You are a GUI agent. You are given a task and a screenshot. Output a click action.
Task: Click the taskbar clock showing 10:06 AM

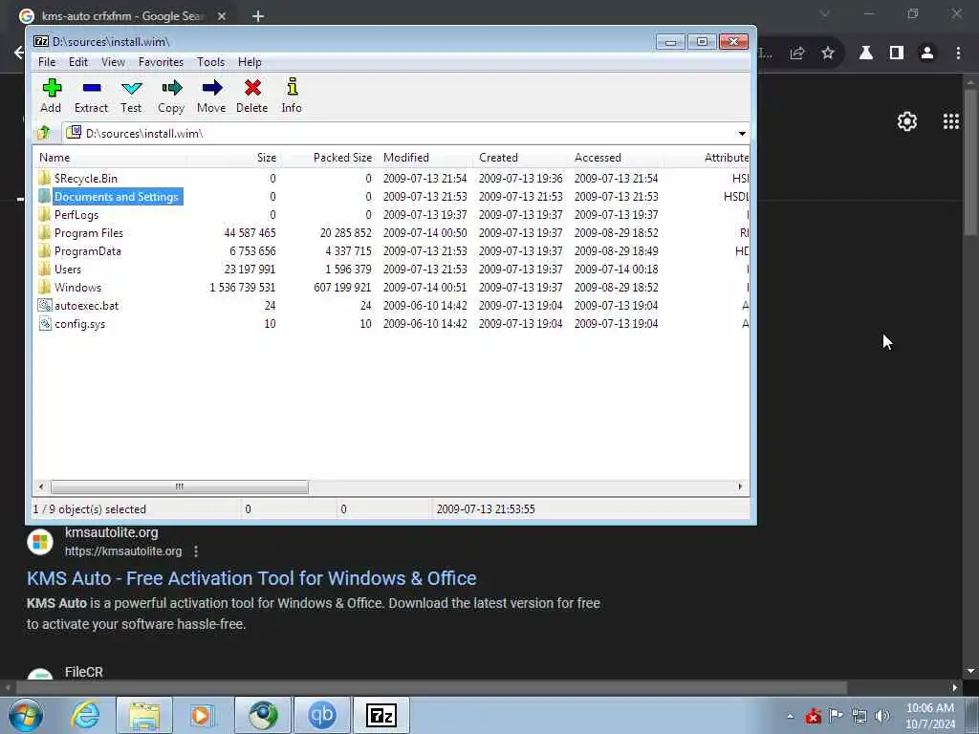929,716
